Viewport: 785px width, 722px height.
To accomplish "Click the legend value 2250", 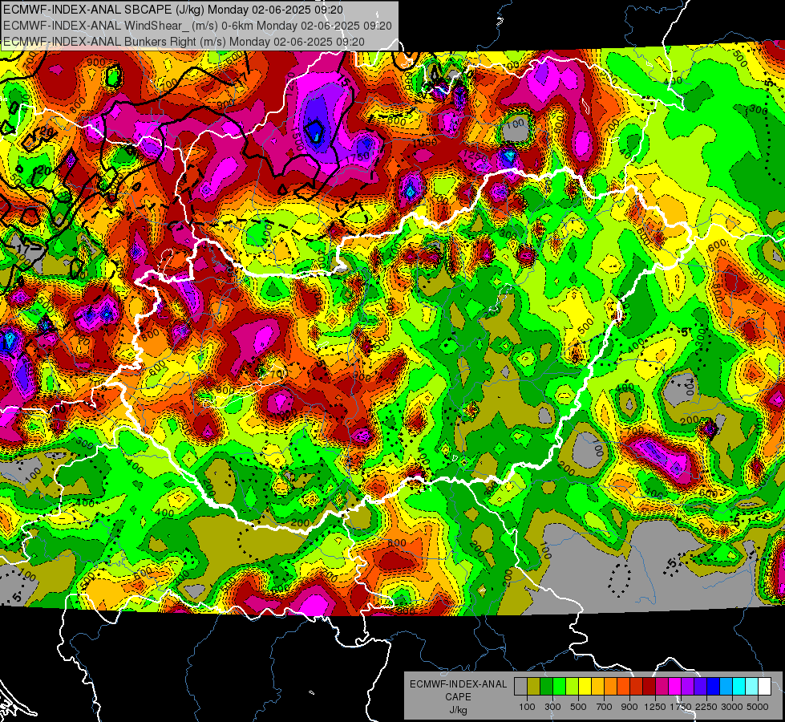I will [707, 707].
